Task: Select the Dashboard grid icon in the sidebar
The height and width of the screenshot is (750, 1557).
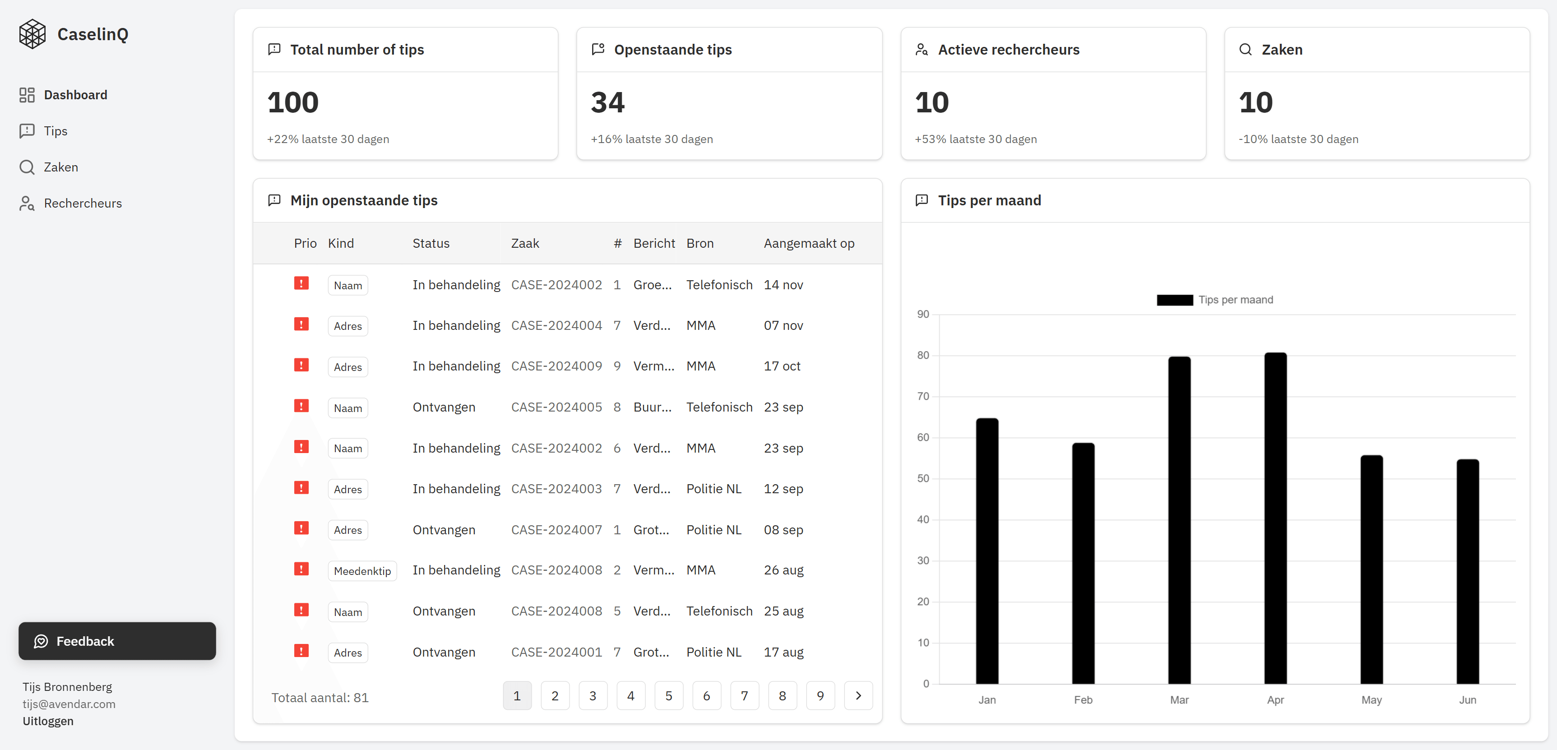Action: [x=27, y=94]
